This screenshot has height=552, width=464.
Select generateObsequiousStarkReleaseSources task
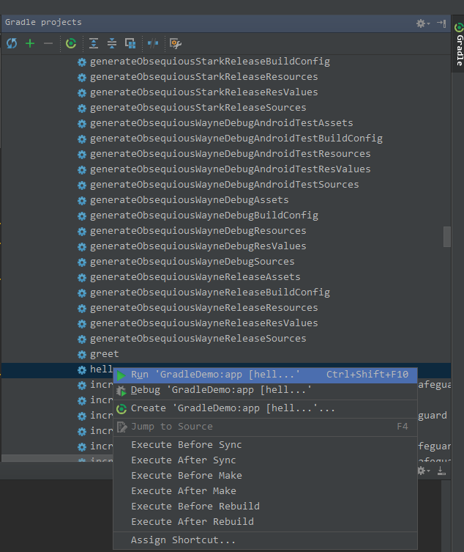(198, 108)
